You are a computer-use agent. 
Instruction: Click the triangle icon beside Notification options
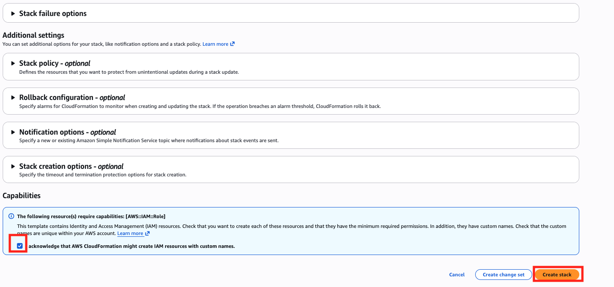(13, 132)
